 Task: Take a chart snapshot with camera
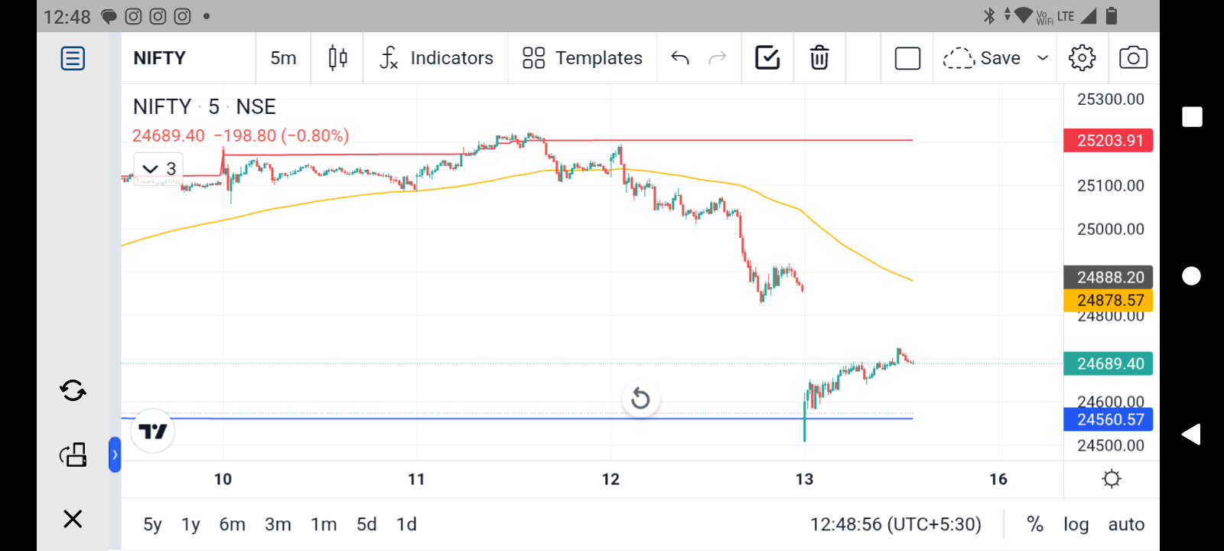[1133, 58]
